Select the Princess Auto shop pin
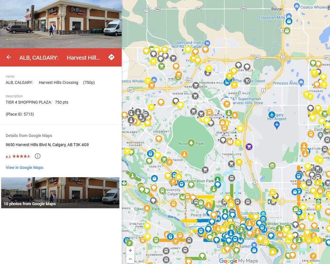330x264 pixels. (301, 82)
